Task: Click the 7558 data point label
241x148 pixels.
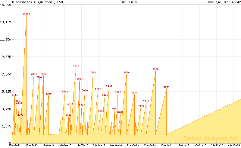Action: point(93,72)
